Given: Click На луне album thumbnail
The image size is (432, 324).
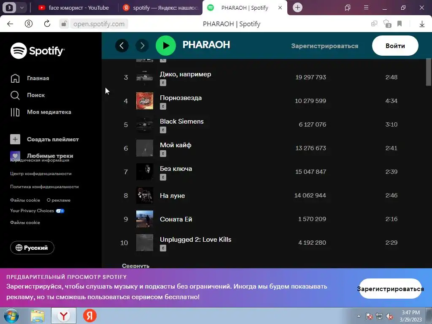Looking at the screenshot, I should click(145, 195).
